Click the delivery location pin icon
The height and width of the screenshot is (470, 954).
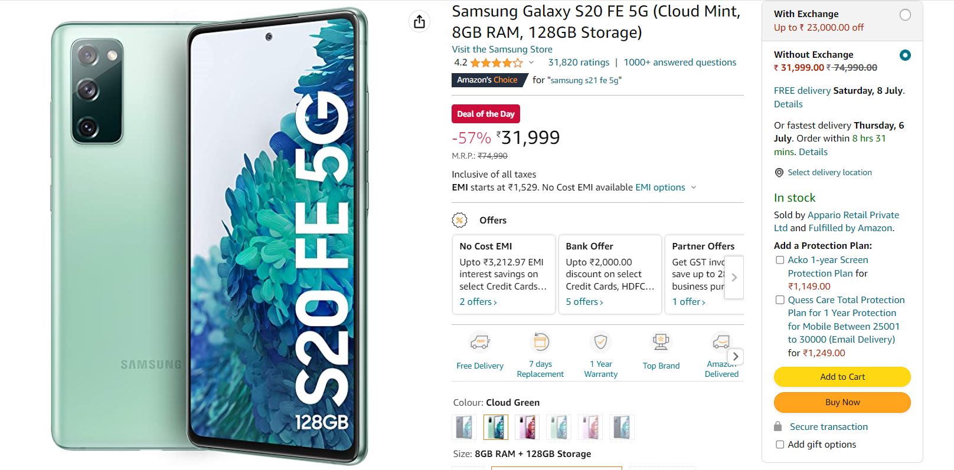(x=779, y=173)
